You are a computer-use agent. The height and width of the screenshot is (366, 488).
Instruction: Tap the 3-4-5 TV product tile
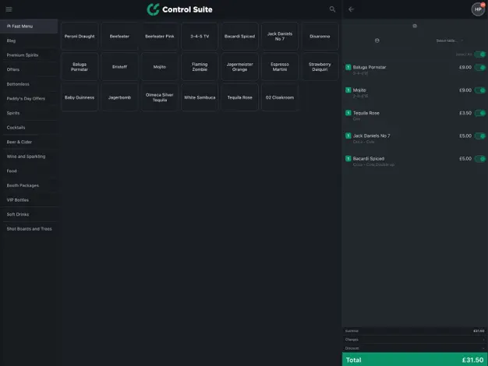[200, 37]
